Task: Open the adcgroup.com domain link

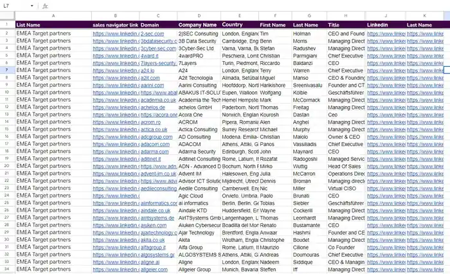Action: tap(156, 137)
